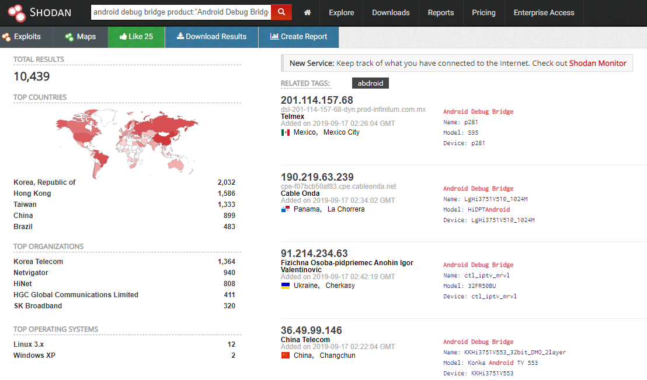This screenshot has width=647, height=380.
Task: Open the Reports menu item
Action: [x=441, y=13]
